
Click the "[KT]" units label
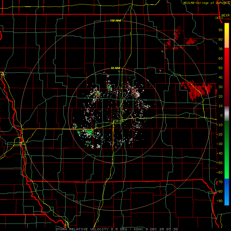219,18
